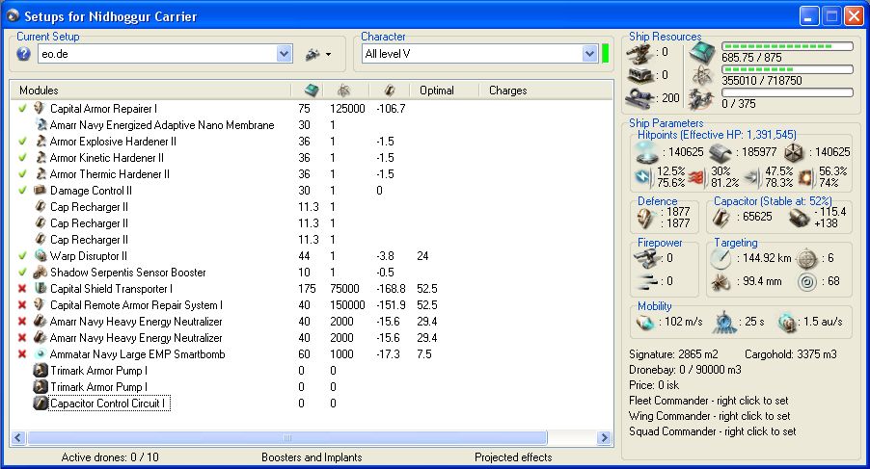Click the Capacitor Control Circuit I rig icon
The width and height of the screenshot is (870, 469).
coord(41,404)
